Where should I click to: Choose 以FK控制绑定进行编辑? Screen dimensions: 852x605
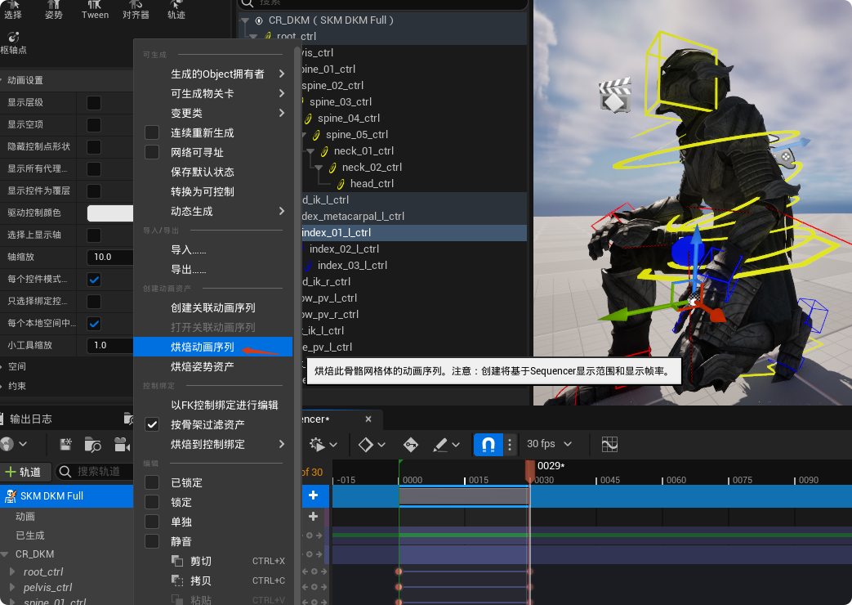coord(213,406)
